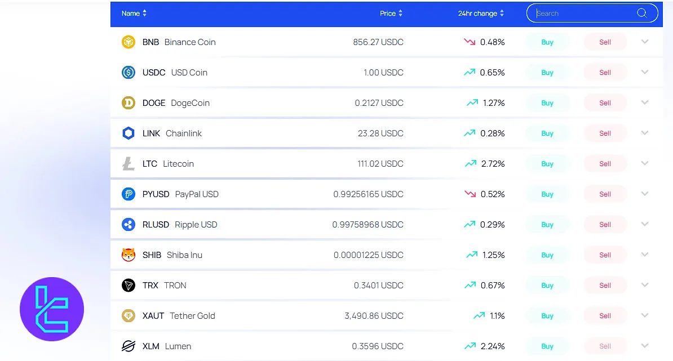Sell BNB Binance Coin

click(x=605, y=42)
